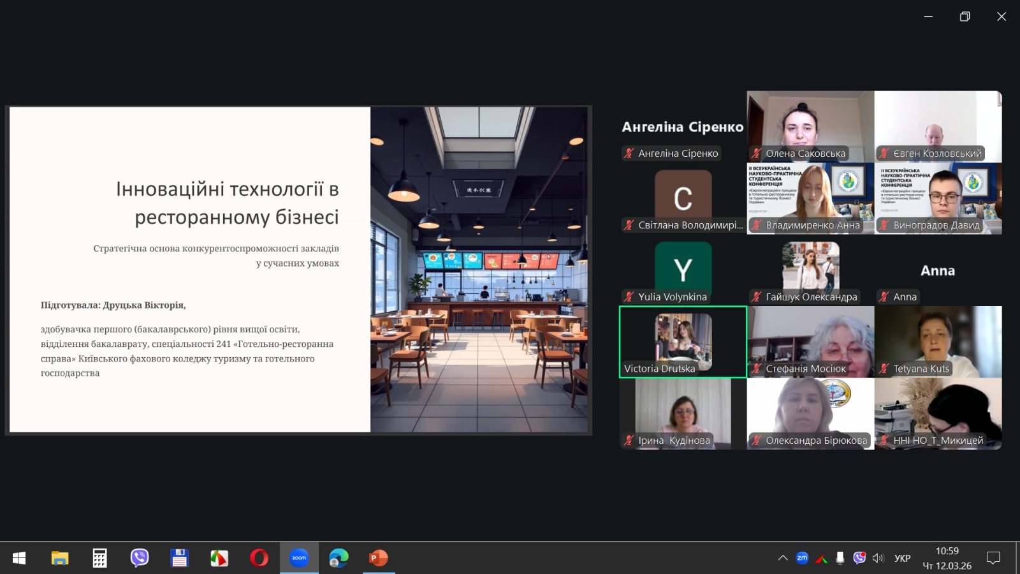
Task: Open the Calculator taskbar icon
Action: (x=99, y=558)
